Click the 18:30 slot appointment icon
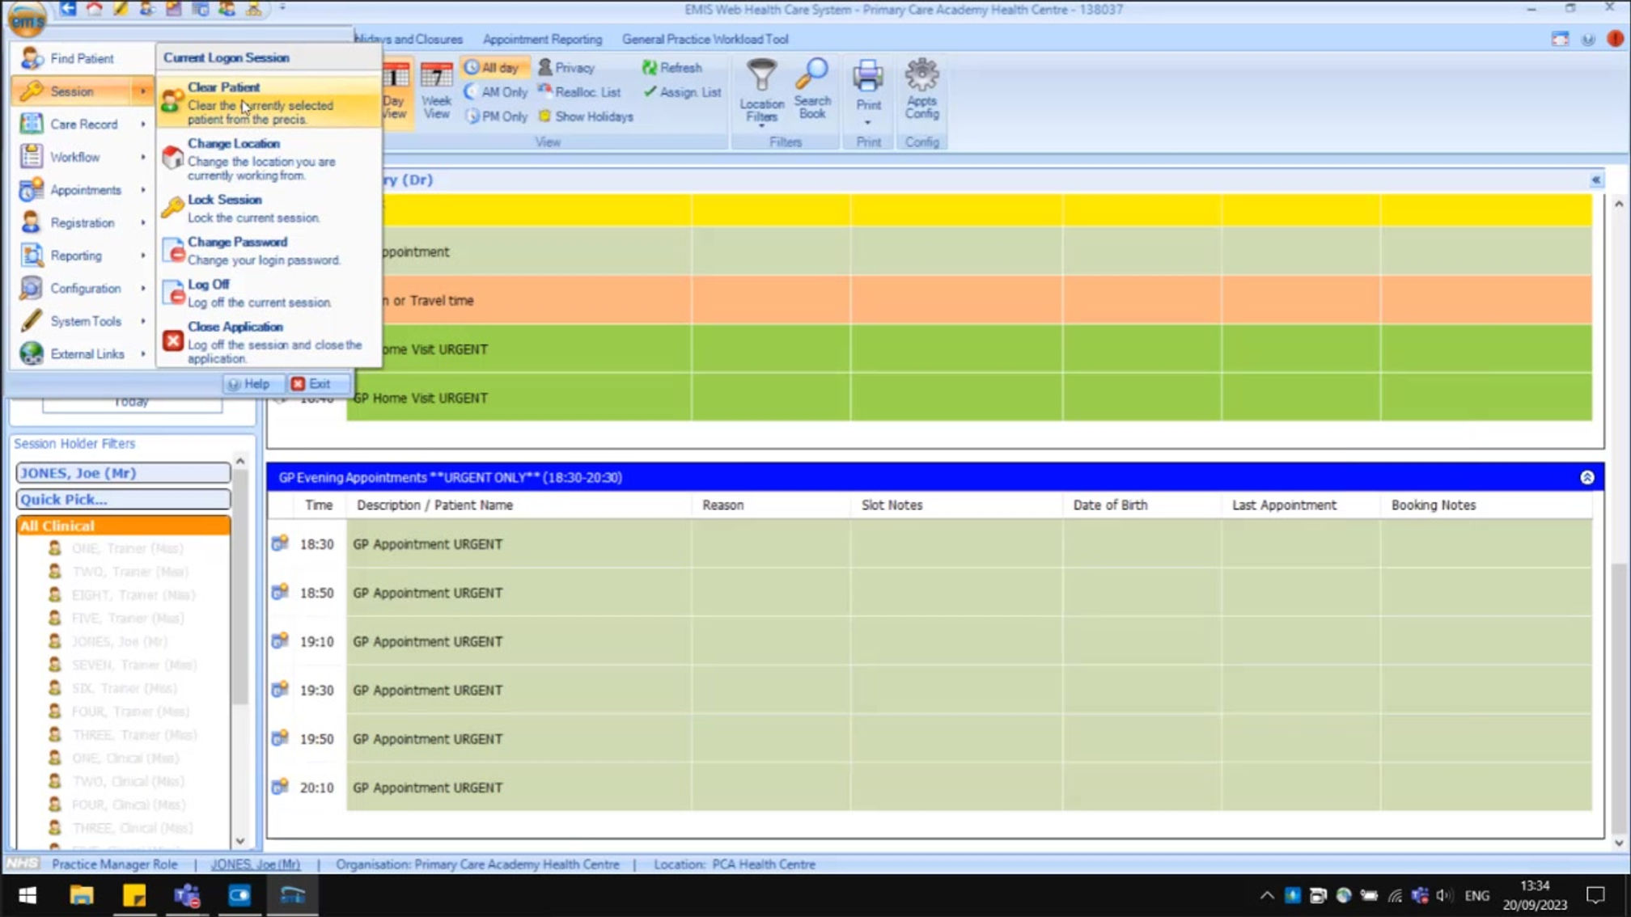Viewport: 1631px width, 917px height. (x=280, y=543)
